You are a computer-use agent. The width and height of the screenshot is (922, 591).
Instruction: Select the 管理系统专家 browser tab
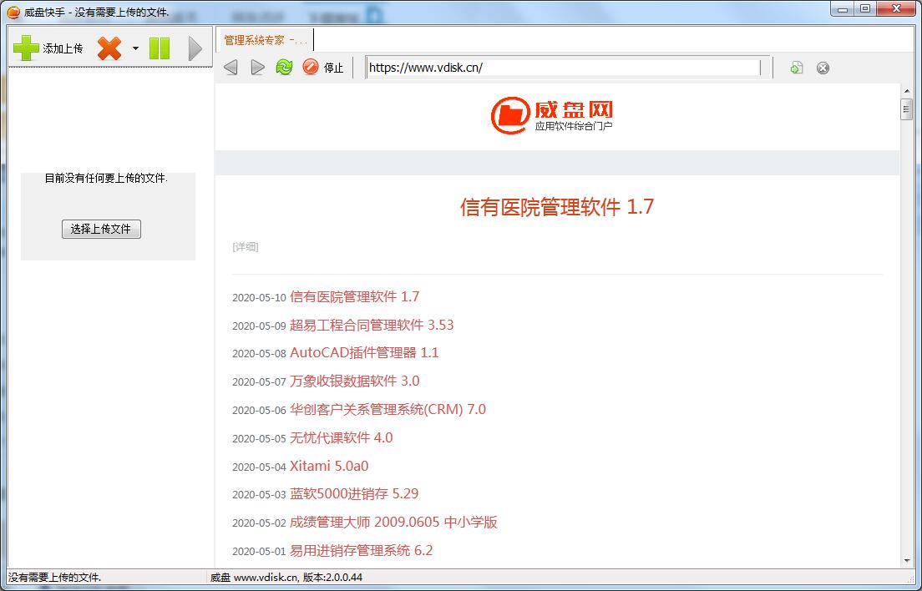pyautogui.click(x=265, y=40)
